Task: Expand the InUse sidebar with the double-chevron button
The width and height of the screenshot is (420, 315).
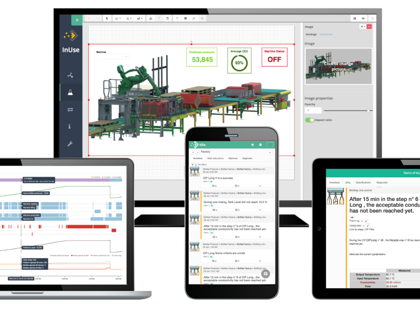Action: [x=77, y=20]
